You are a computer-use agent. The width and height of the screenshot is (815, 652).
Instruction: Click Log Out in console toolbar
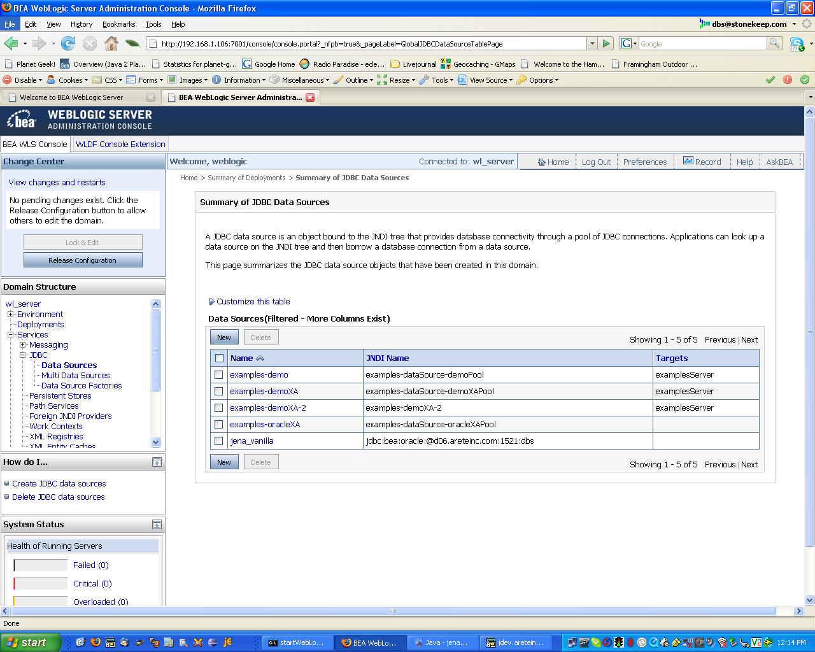click(596, 162)
